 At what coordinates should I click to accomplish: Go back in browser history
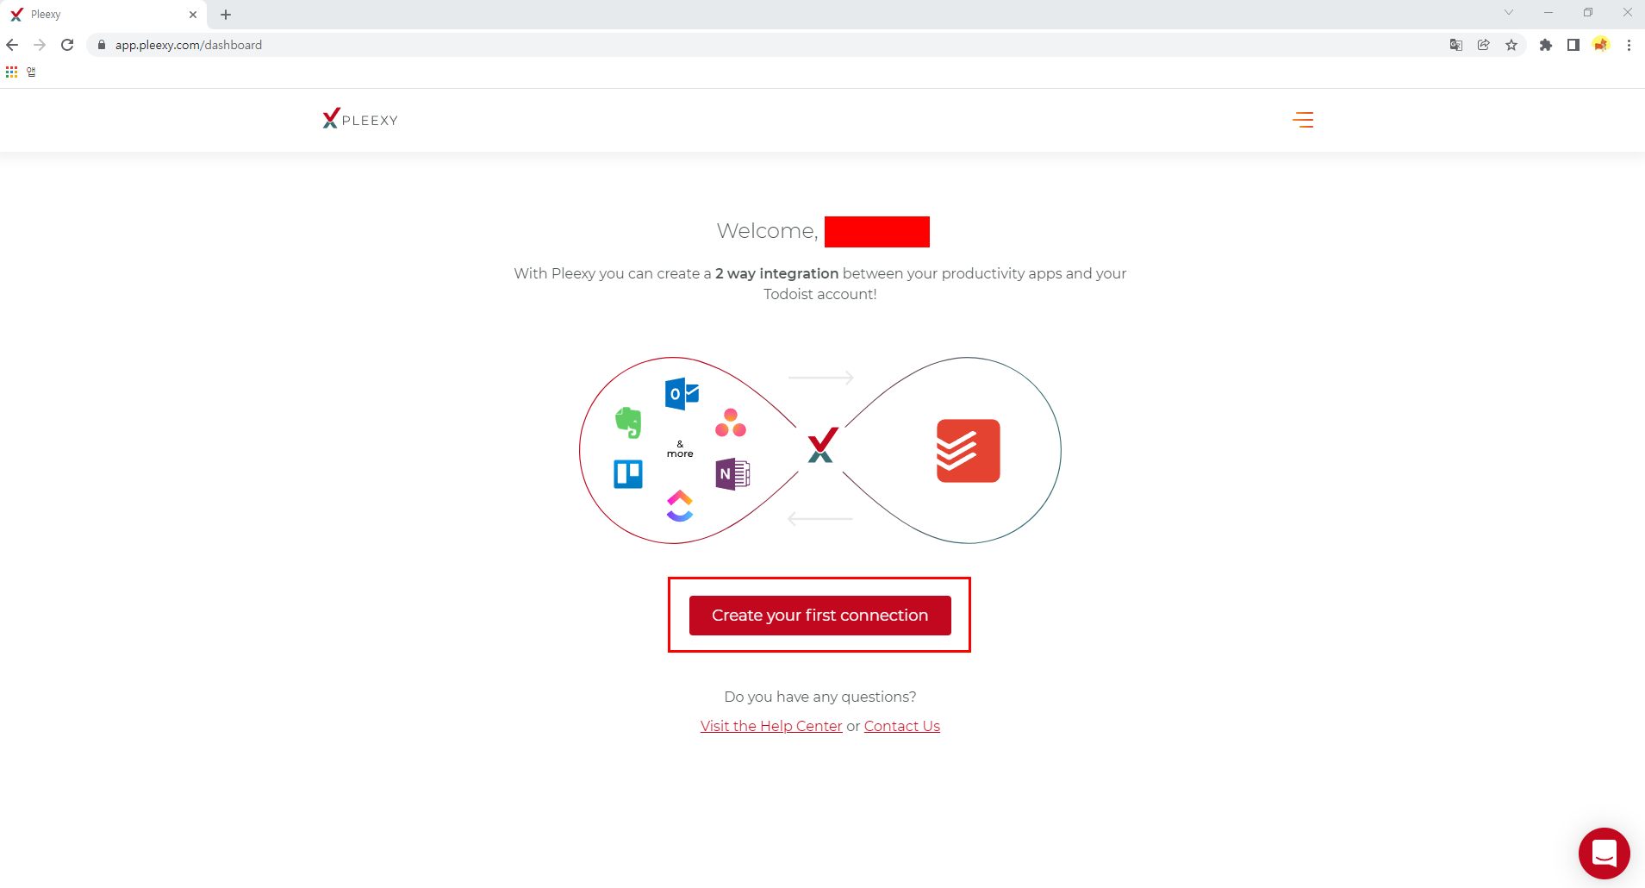[x=12, y=45]
